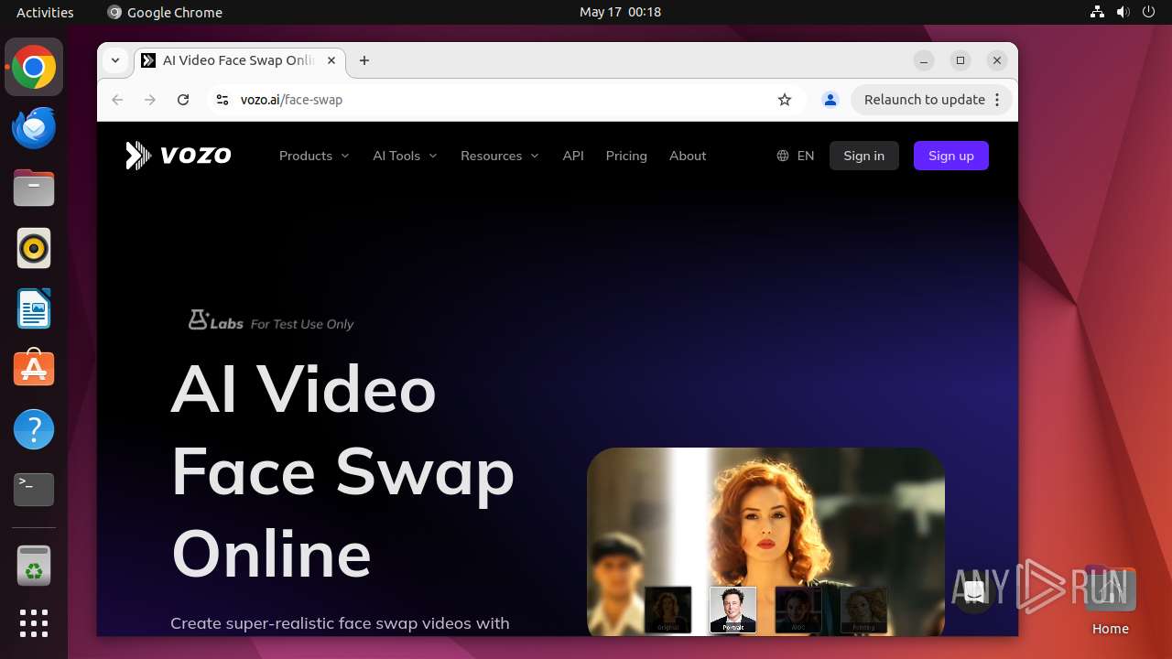1172x659 pixels.
Task: Open the Help app in dock
Action: click(x=34, y=429)
